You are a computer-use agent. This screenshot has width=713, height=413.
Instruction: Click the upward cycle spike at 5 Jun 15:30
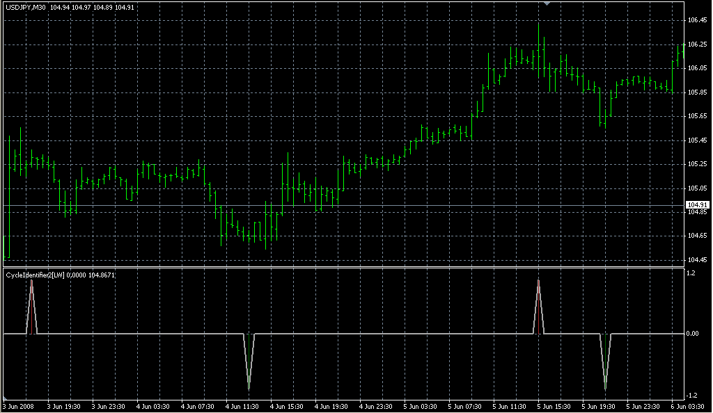[x=538, y=307]
